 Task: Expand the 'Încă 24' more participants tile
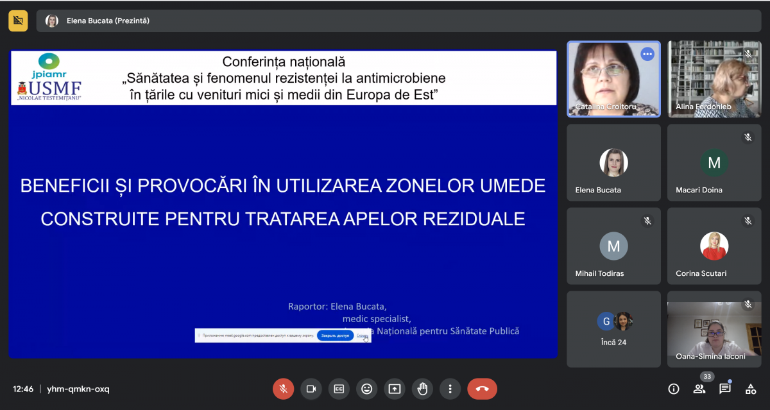pos(613,329)
